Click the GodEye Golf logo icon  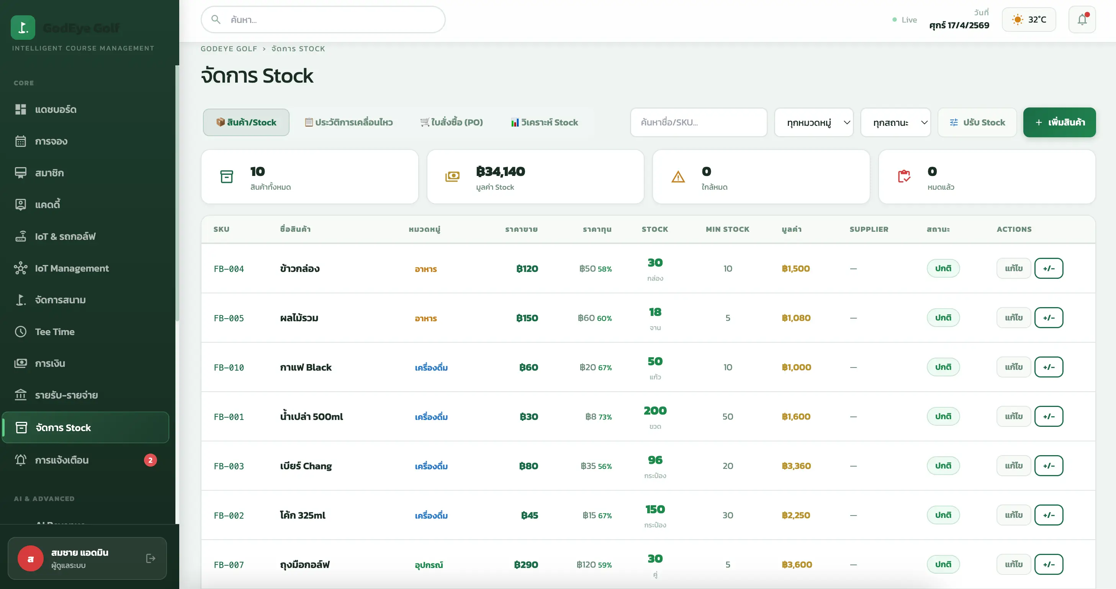[23, 28]
